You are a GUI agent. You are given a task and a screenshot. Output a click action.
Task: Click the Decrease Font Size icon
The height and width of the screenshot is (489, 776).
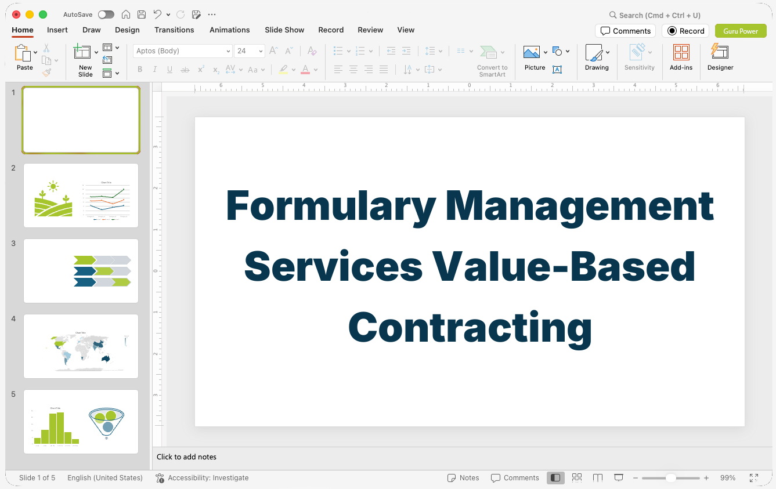click(x=288, y=51)
